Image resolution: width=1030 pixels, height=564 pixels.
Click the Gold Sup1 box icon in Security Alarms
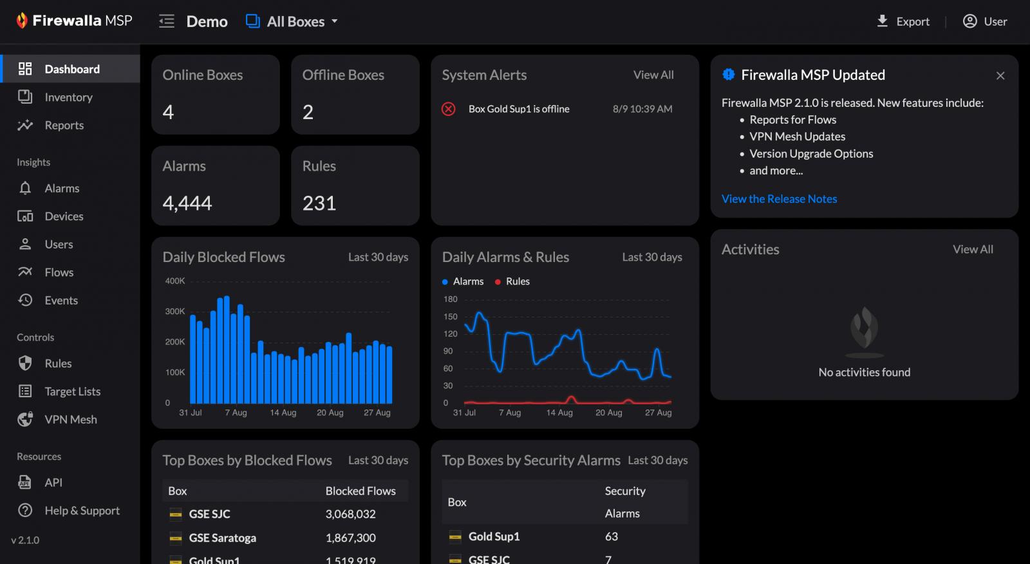(x=455, y=536)
